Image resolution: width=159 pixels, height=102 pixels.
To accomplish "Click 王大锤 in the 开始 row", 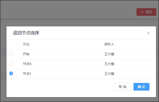I will coord(109,54).
